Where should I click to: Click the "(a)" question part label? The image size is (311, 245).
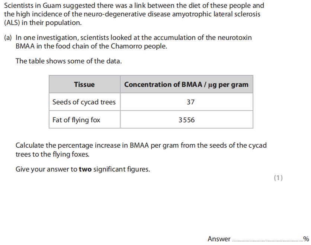[8, 38]
